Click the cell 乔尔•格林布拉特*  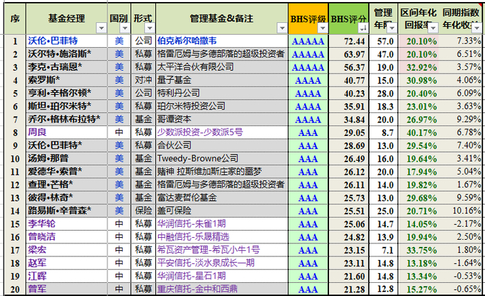(x=67, y=119)
